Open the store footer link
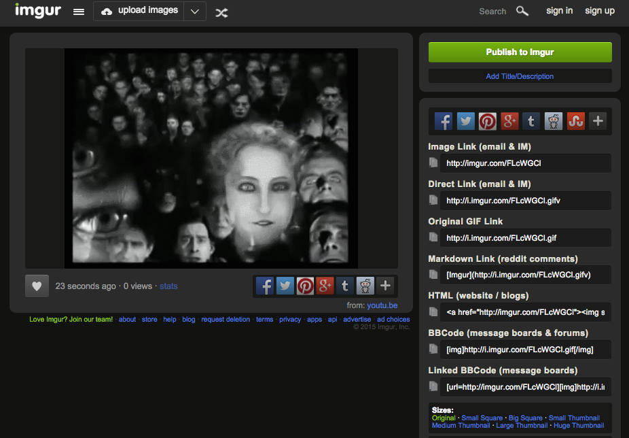The height and width of the screenshot is (438, 629). point(149,320)
